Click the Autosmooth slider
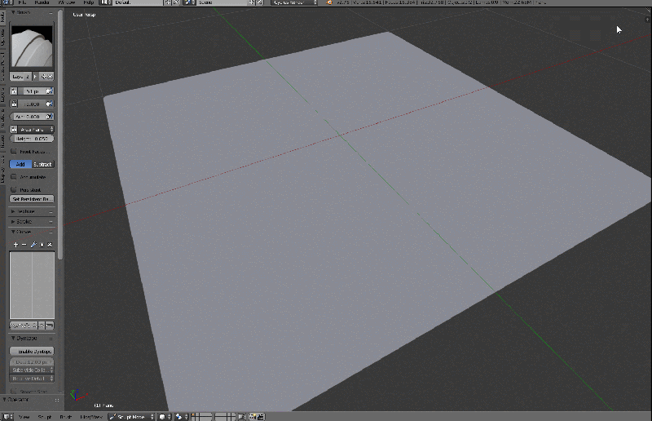 [29, 117]
